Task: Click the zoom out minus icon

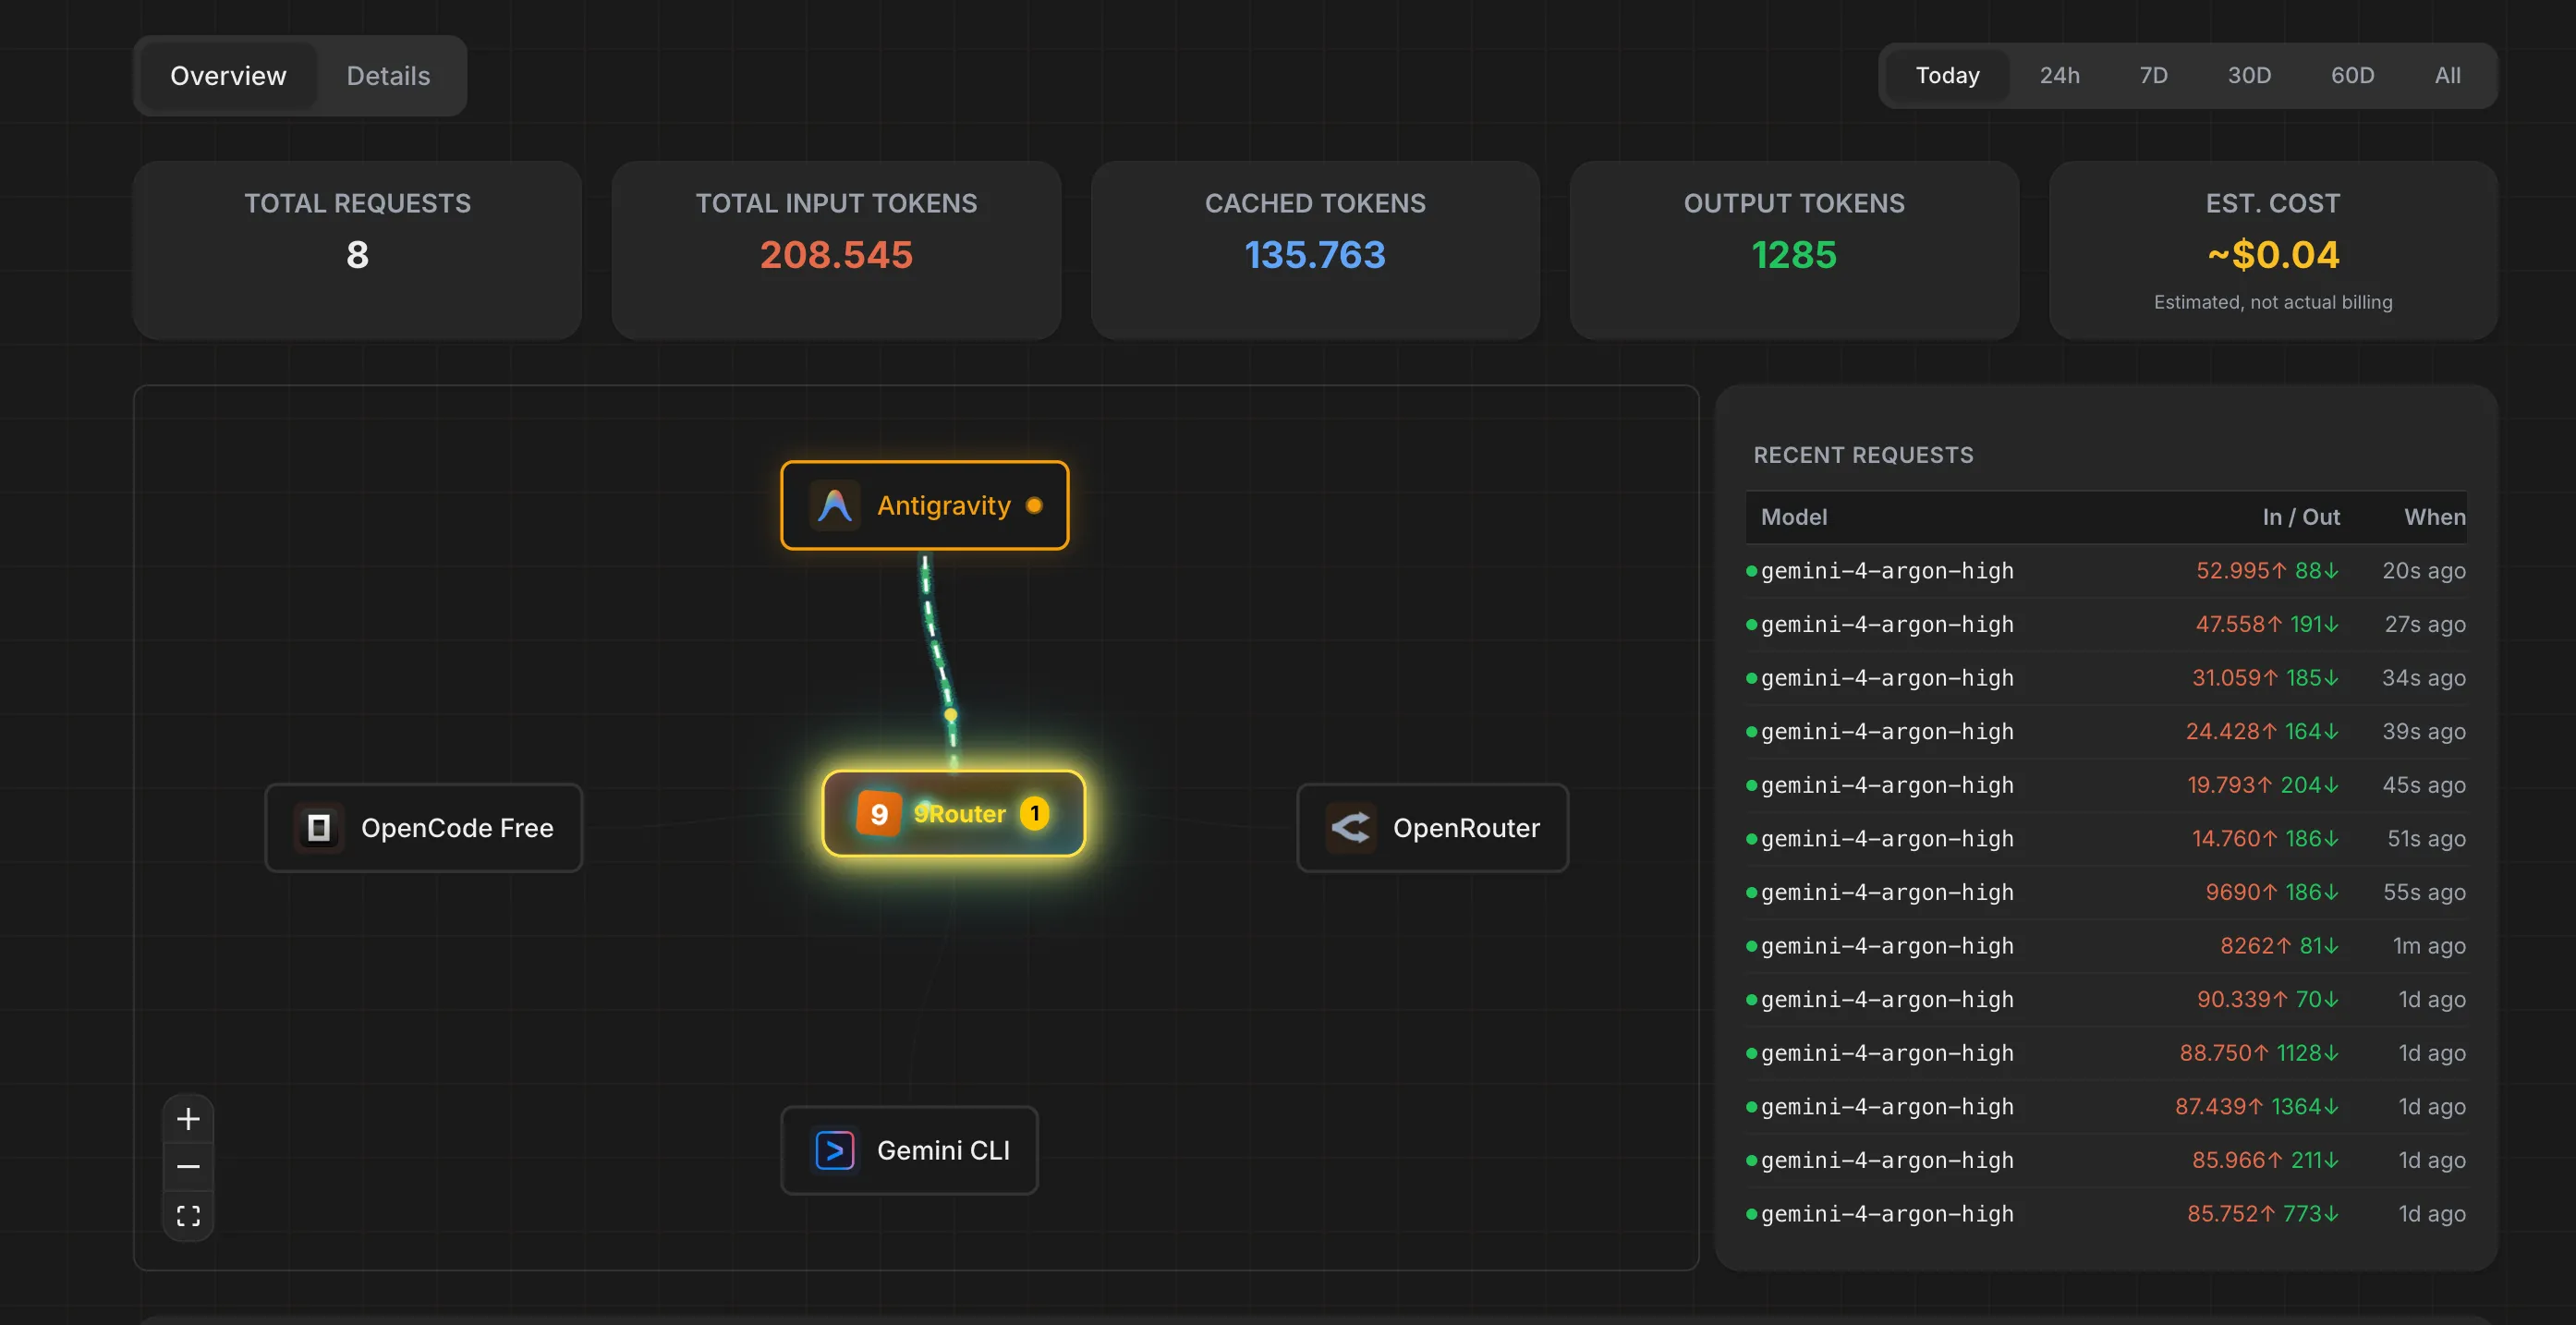Action: 188,1166
